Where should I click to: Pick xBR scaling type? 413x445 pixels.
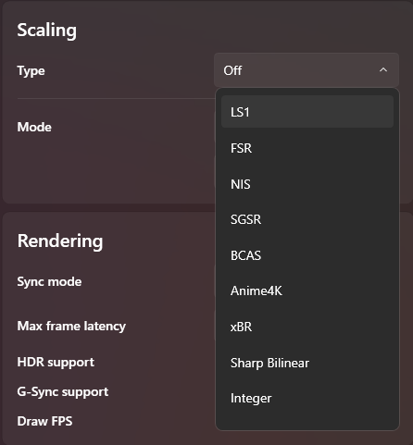coord(307,327)
